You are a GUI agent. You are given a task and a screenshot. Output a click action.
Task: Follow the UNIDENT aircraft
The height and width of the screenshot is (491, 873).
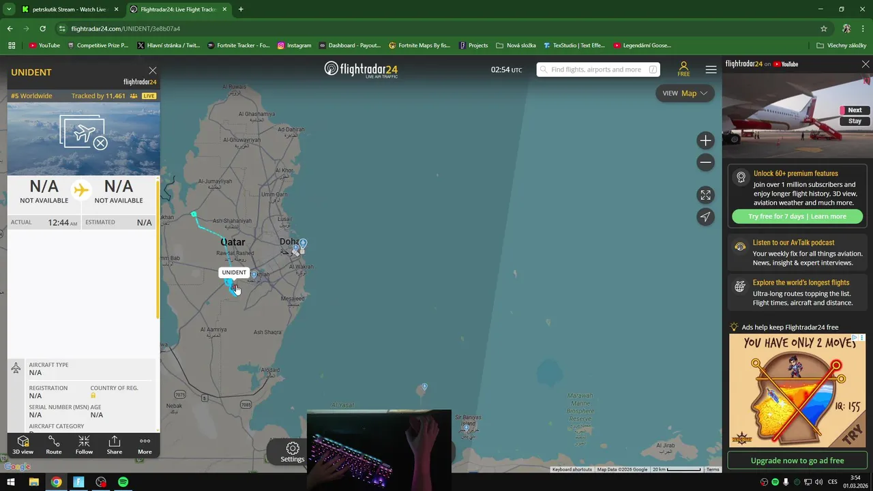(x=84, y=445)
